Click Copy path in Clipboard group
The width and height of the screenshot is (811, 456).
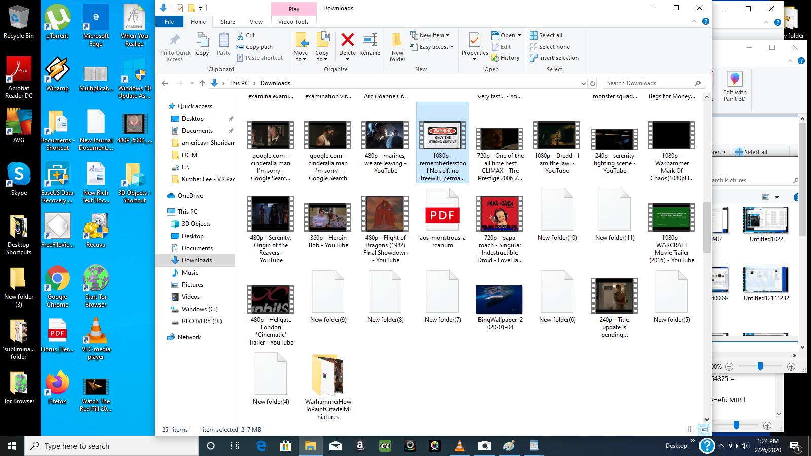(x=254, y=47)
